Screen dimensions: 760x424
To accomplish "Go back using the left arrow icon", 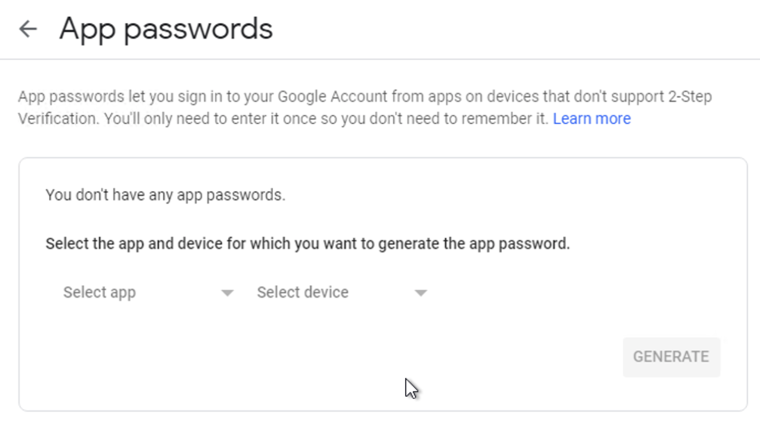I will (x=28, y=28).
